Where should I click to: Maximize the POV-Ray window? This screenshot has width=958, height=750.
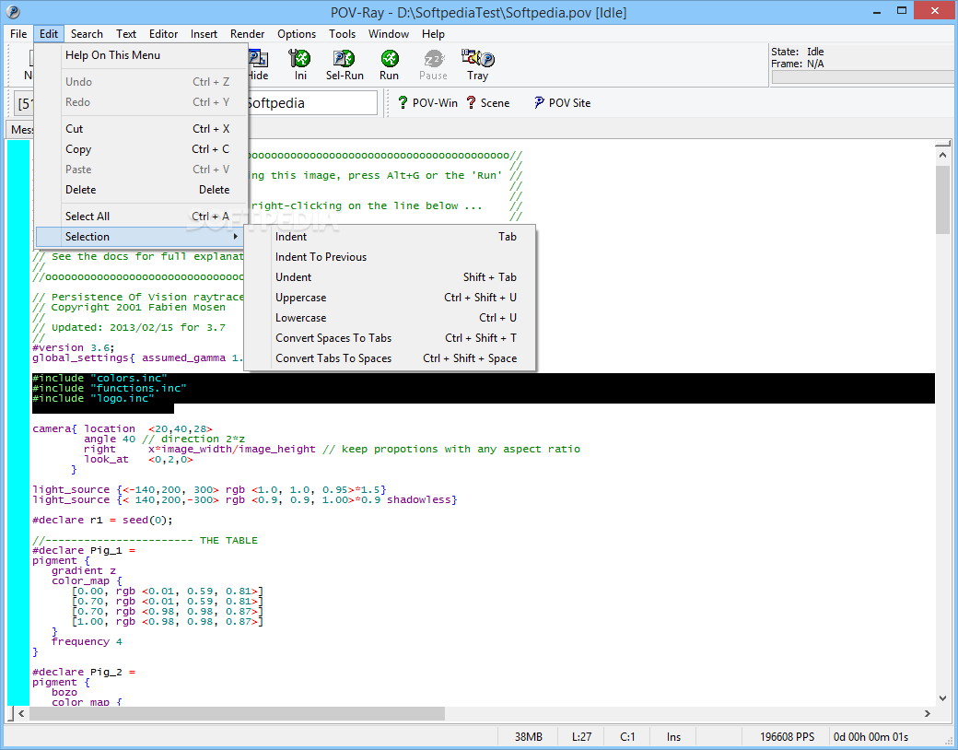902,10
